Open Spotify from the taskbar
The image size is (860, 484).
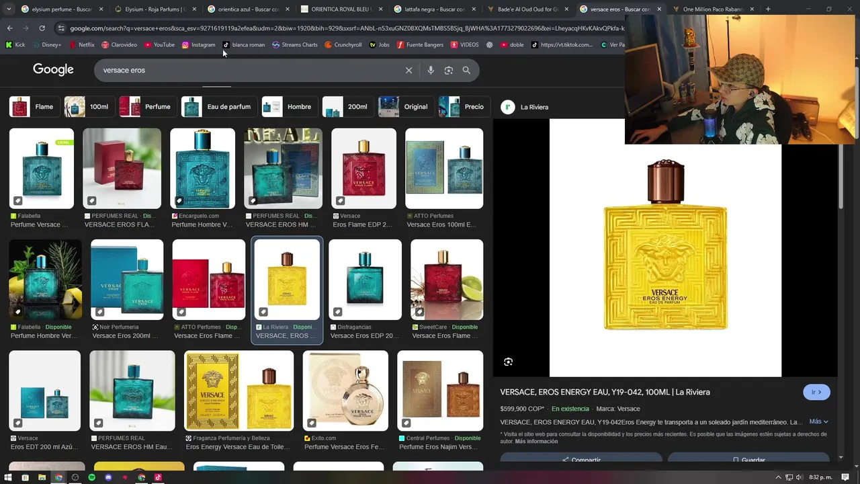[x=91, y=477]
